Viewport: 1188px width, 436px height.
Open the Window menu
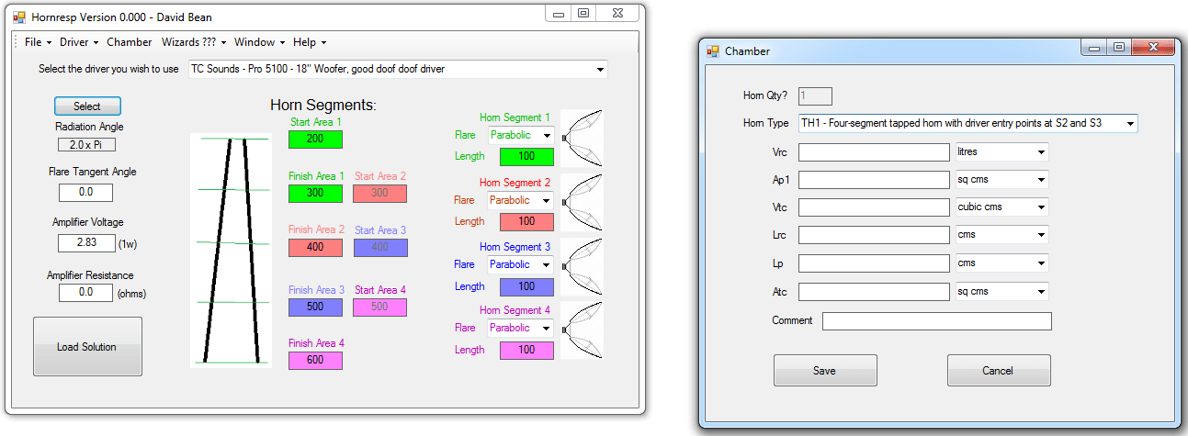[x=259, y=42]
